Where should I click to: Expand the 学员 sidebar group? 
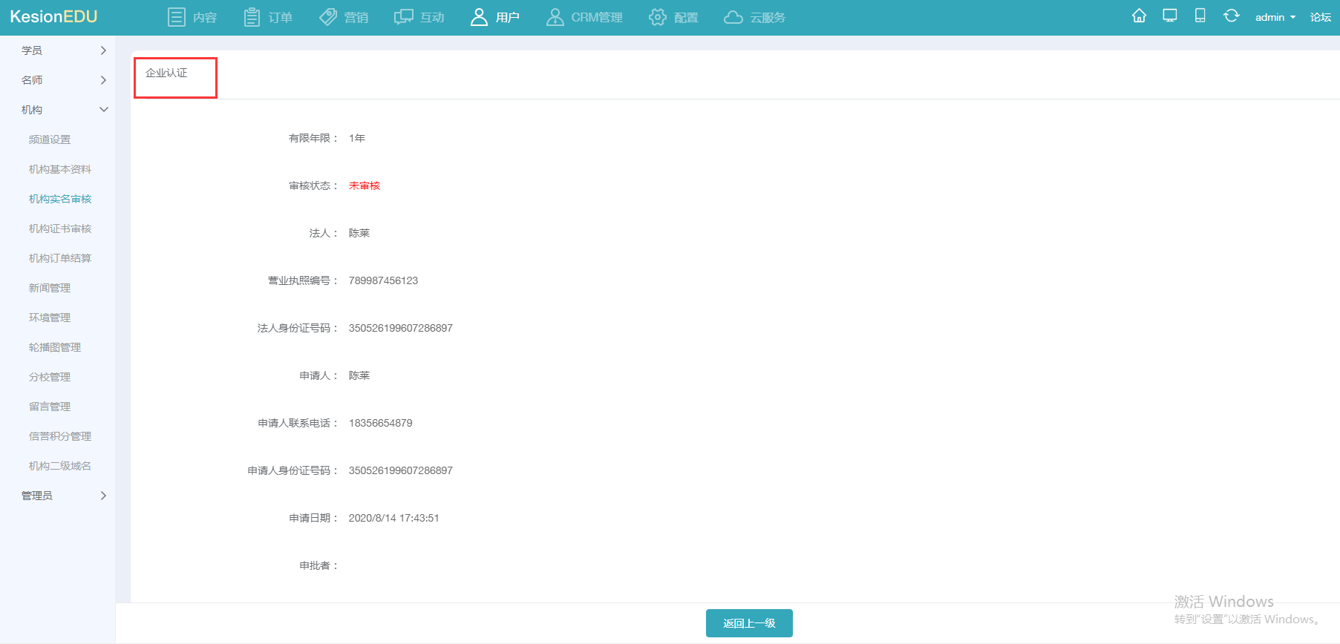(63, 50)
